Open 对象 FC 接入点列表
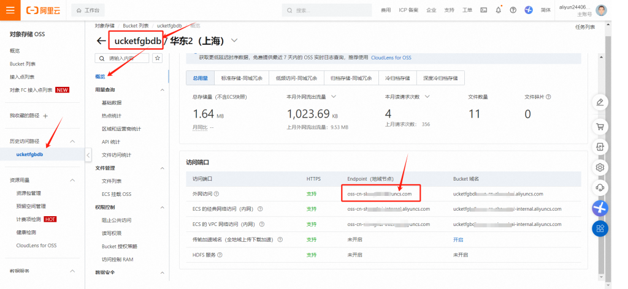 click(31, 90)
